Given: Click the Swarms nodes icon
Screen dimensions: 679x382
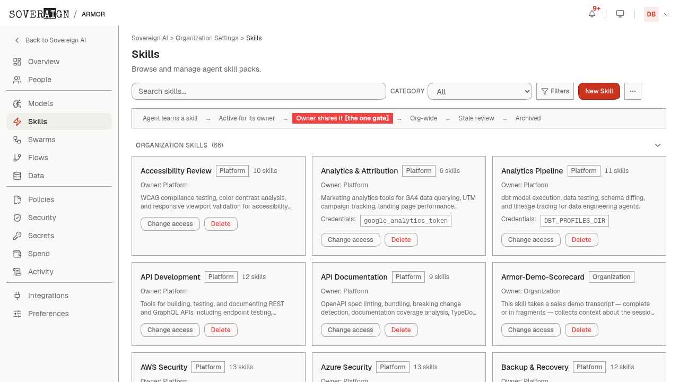Looking at the screenshot, I should click(x=18, y=140).
